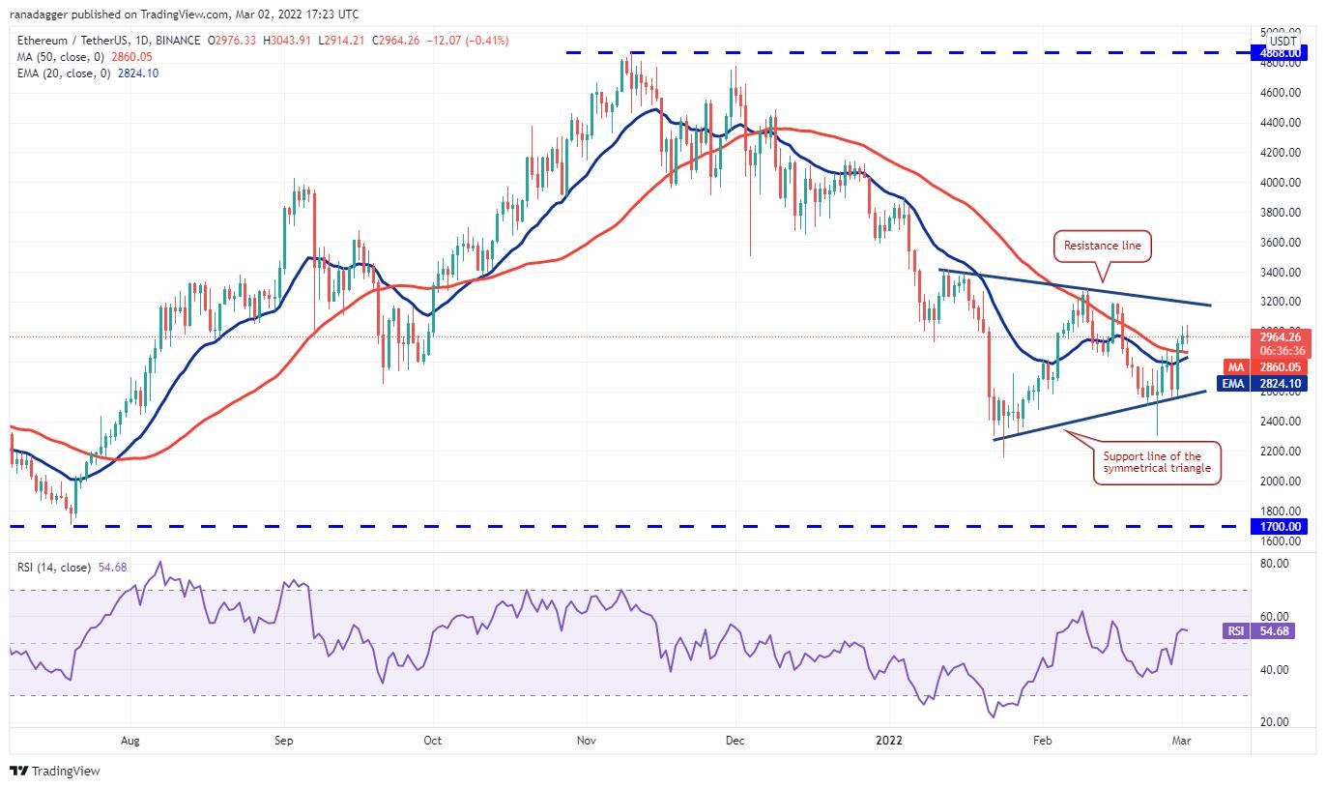Click the high value H3043.91 in the legend

pyautogui.click(x=287, y=41)
